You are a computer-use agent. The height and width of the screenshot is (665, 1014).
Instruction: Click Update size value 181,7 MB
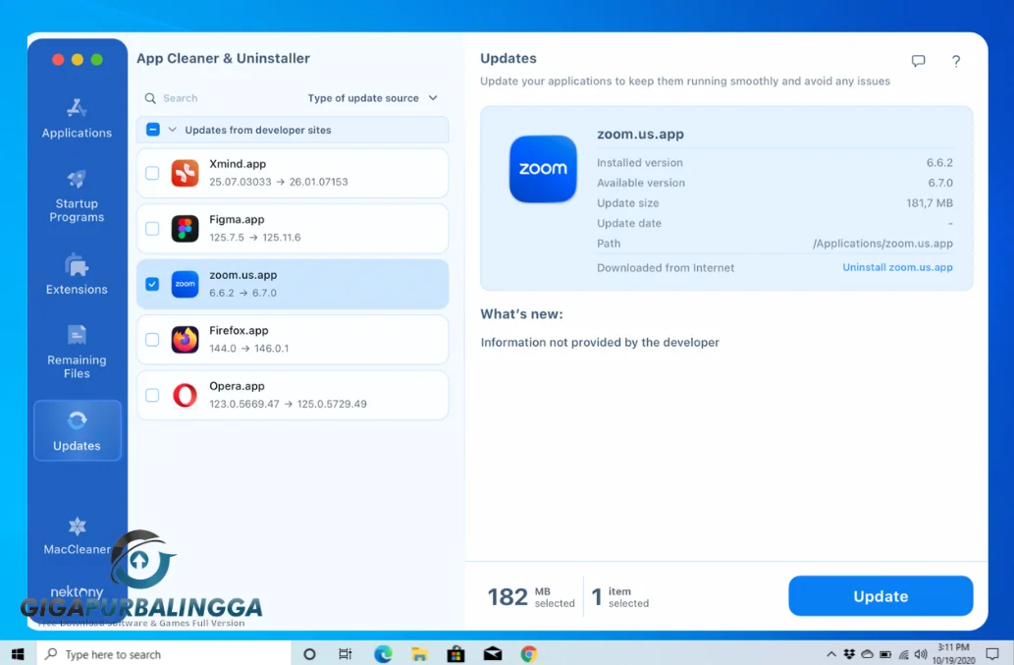[930, 203]
